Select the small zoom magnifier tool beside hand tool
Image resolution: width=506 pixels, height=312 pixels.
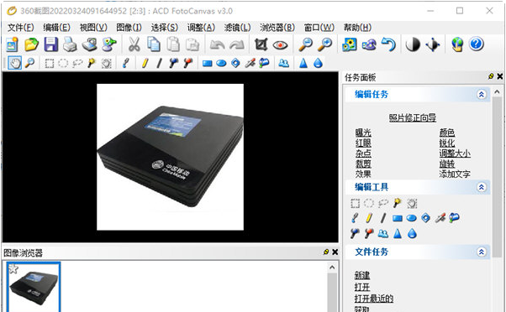29,63
